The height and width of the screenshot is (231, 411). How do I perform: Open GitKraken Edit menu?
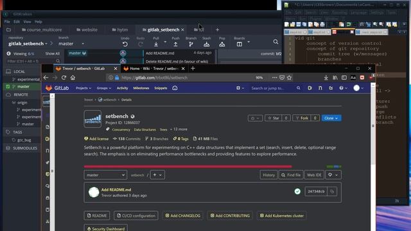[17, 21]
